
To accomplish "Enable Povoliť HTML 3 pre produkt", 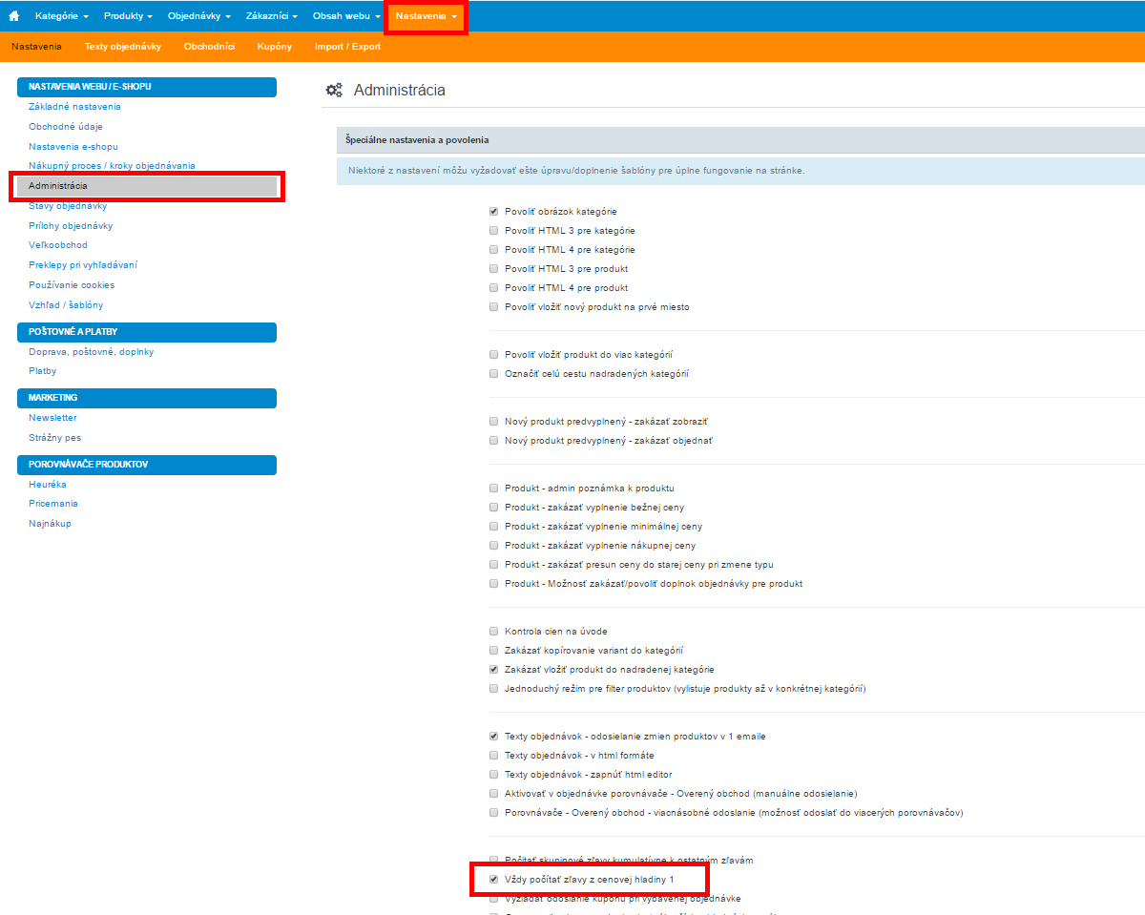I will tap(494, 269).
